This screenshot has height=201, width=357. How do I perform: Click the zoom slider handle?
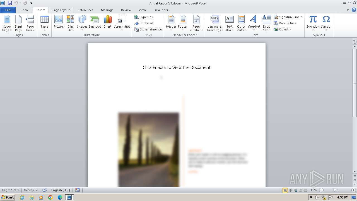point(335,190)
